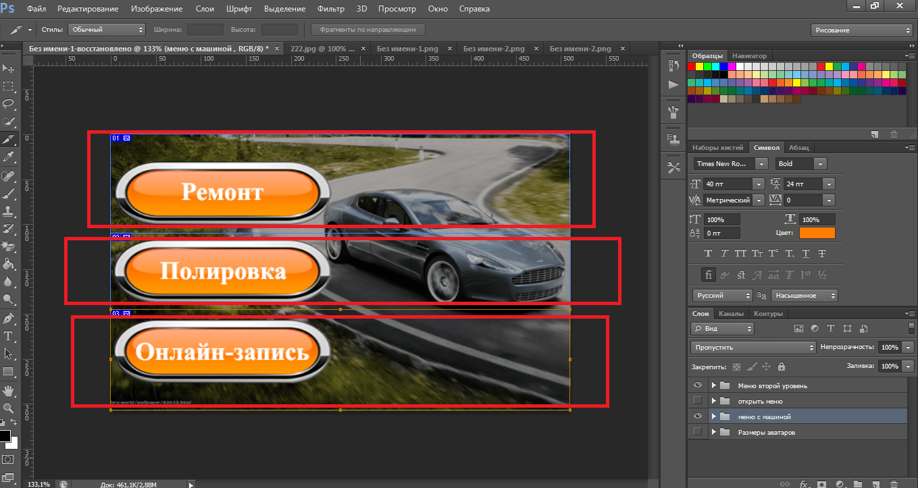Pick the Eyedropper tool

pos(9,157)
